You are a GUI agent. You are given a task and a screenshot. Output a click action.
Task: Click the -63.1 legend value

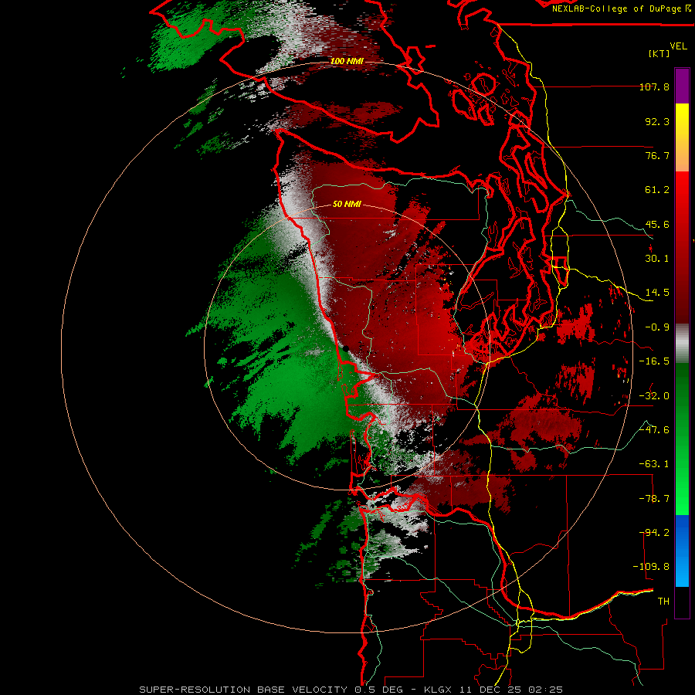654,464
